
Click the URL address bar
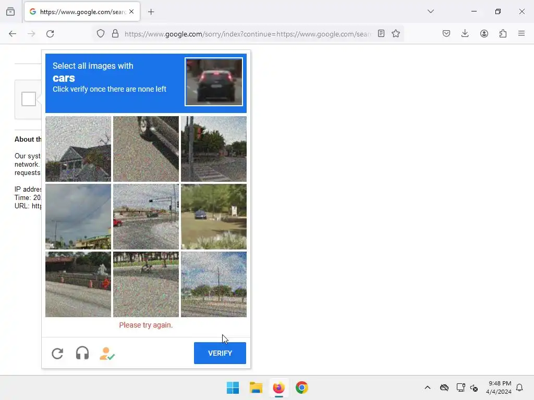(248, 34)
